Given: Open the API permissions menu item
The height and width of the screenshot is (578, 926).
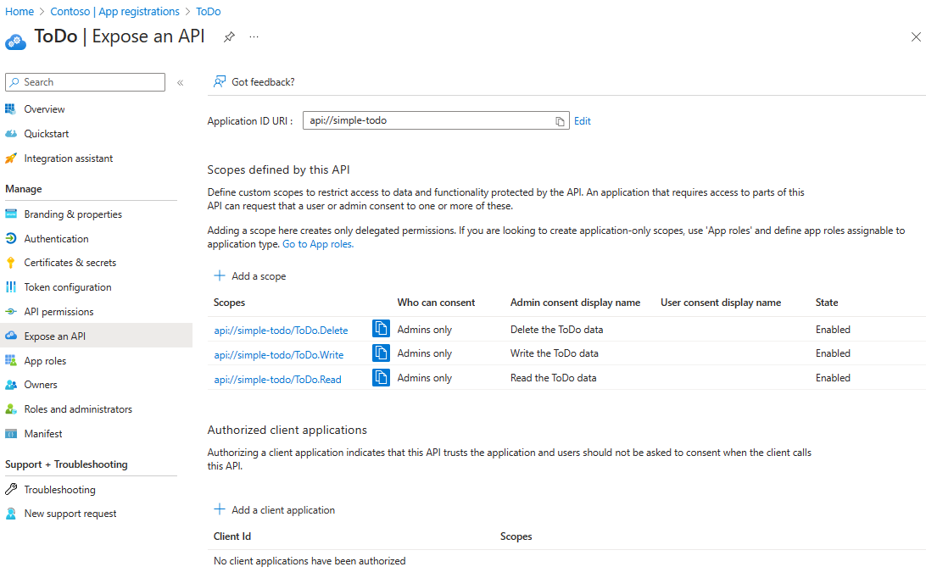Looking at the screenshot, I should (x=59, y=312).
